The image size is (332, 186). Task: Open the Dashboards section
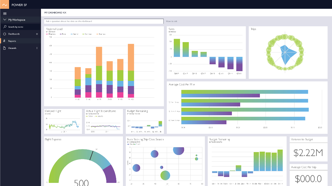pyautogui.click(x=14, y=34)
